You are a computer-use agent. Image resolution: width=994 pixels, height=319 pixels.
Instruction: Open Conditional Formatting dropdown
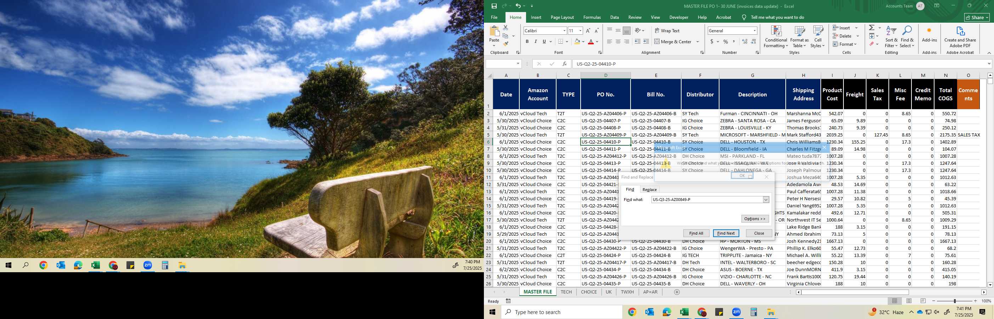(775, 37)
